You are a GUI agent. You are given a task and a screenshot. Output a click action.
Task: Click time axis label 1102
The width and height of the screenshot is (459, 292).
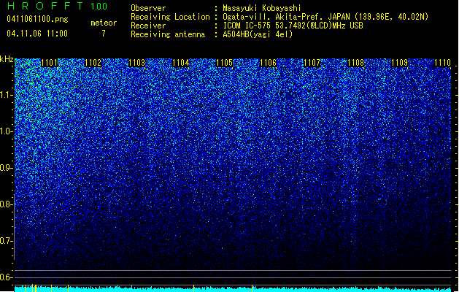[x=93, y=63]
